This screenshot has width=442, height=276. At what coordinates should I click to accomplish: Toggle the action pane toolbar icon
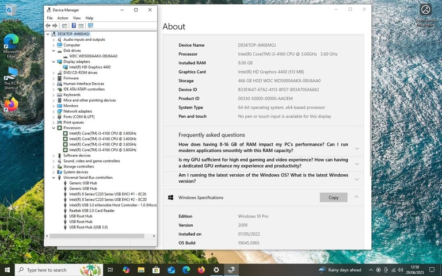81,26
